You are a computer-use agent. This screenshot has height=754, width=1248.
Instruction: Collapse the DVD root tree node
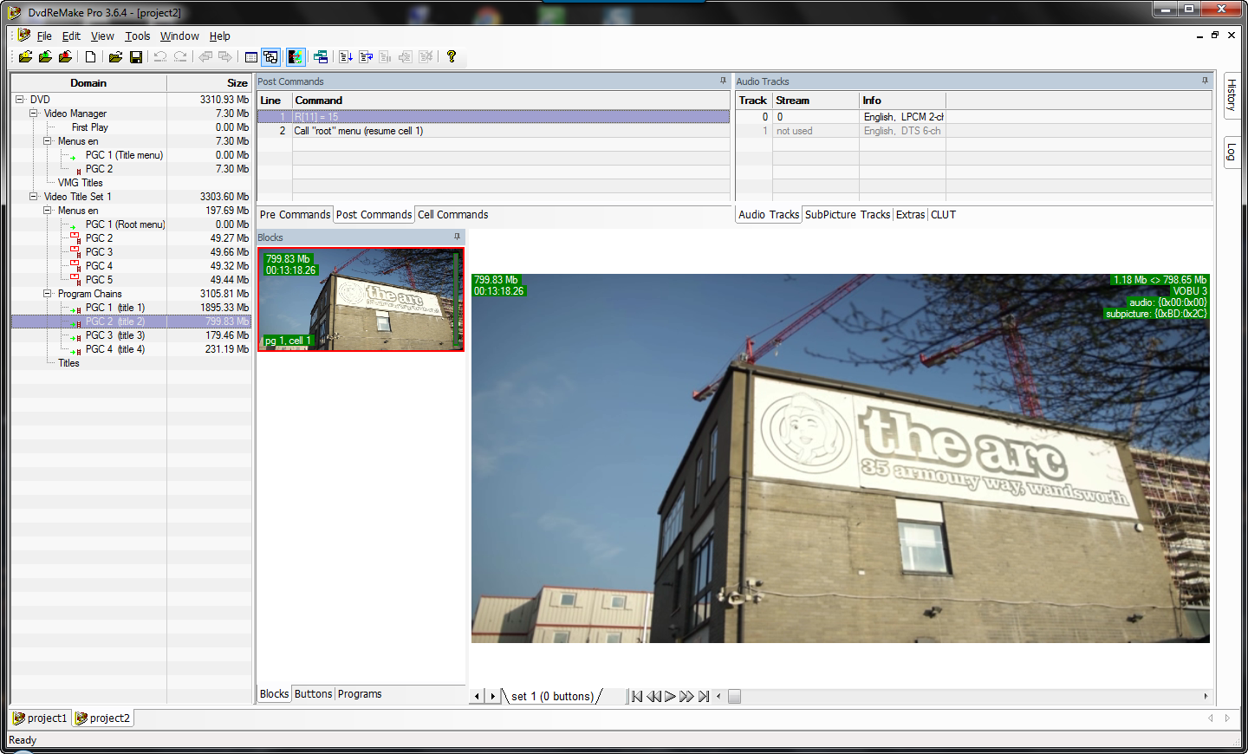tap(19, 100)
